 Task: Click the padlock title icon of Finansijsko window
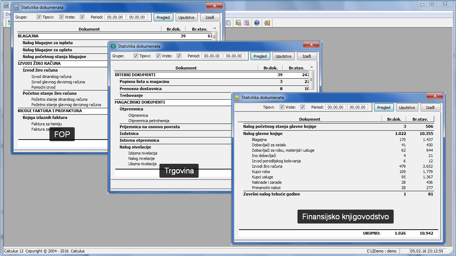coord(237,97)
